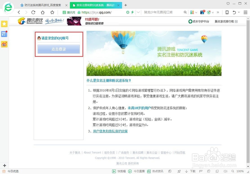Open 下载 downloads manager
250x174 pixels.
pyautogui.click(x=190, y=171)
